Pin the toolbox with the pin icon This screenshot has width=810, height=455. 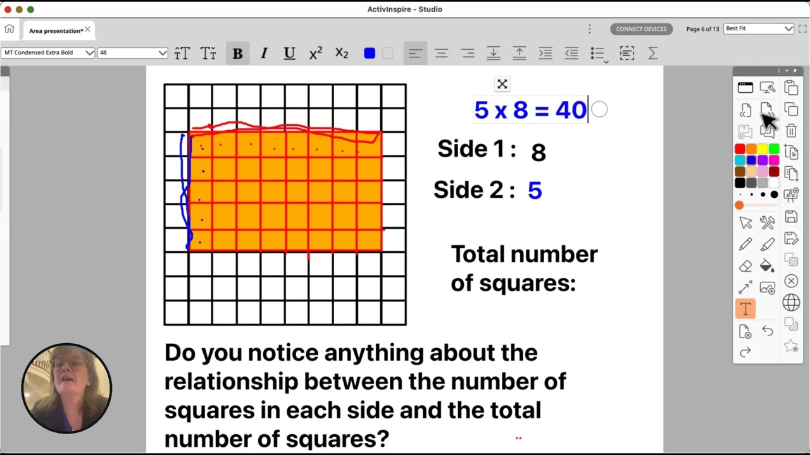795,71
